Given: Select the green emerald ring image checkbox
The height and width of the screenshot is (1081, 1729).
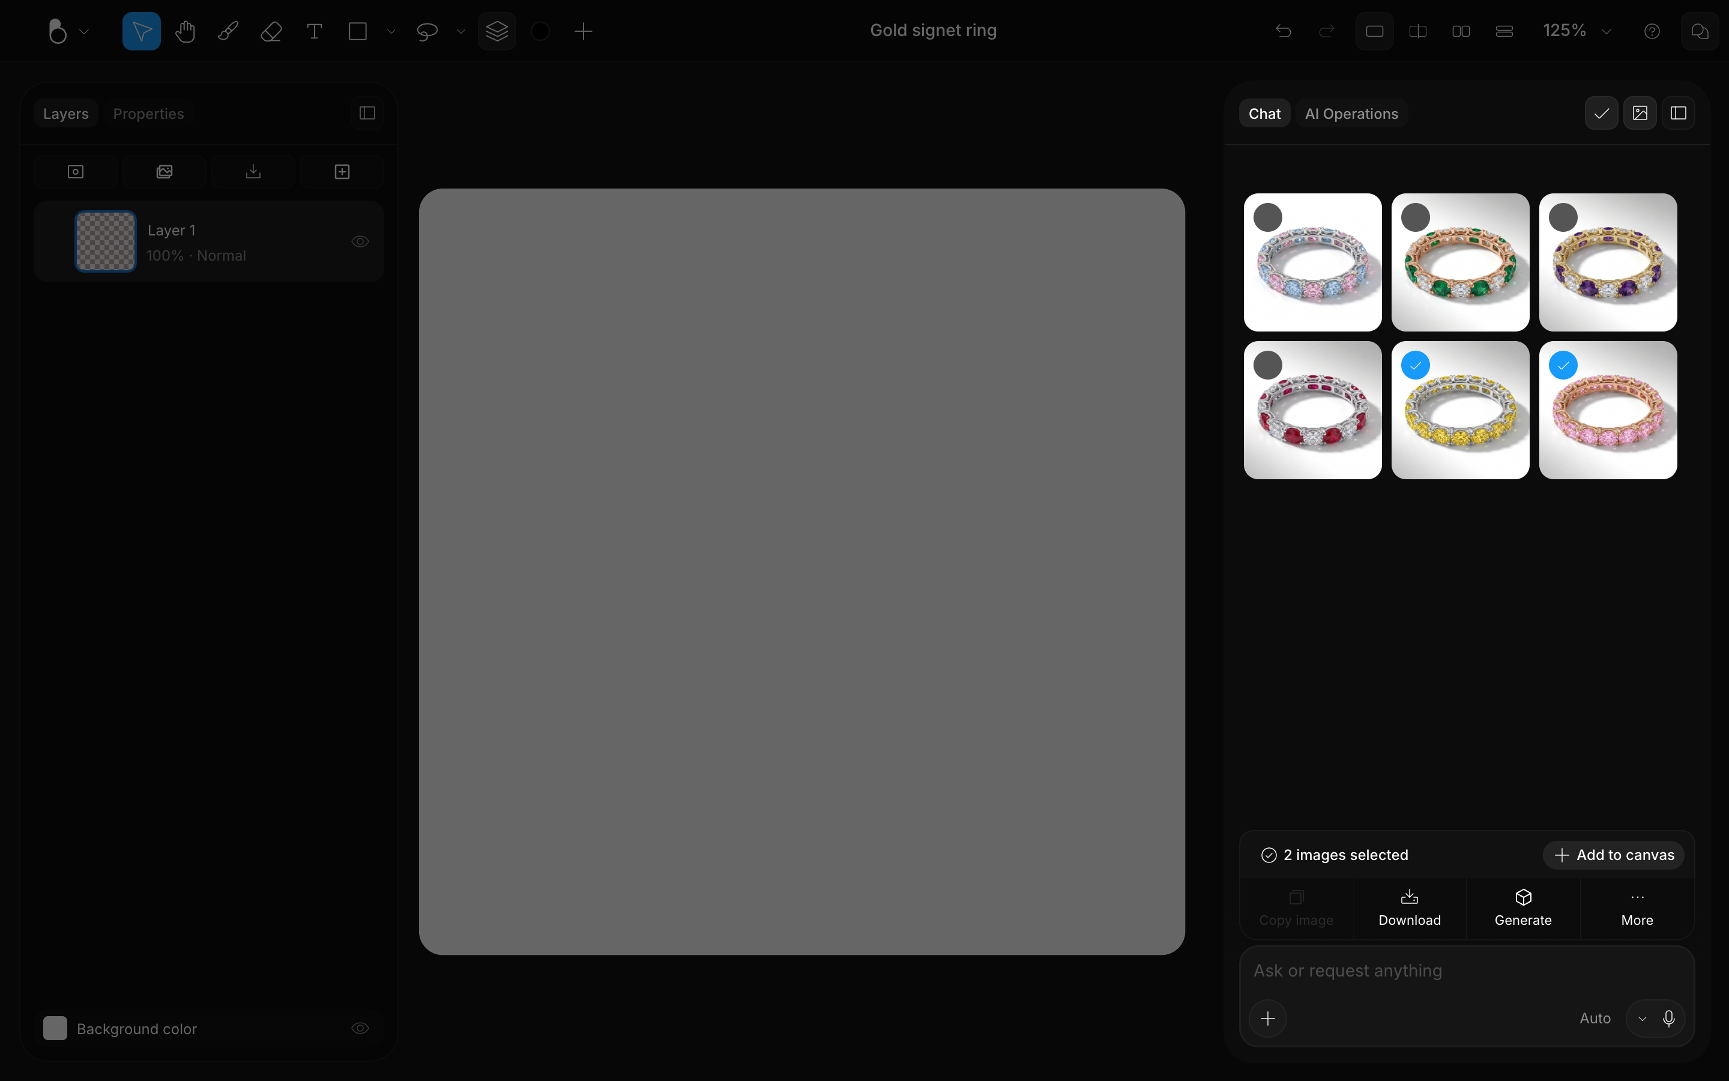Looking at the screenshot, I should [x=1416, y=217].
